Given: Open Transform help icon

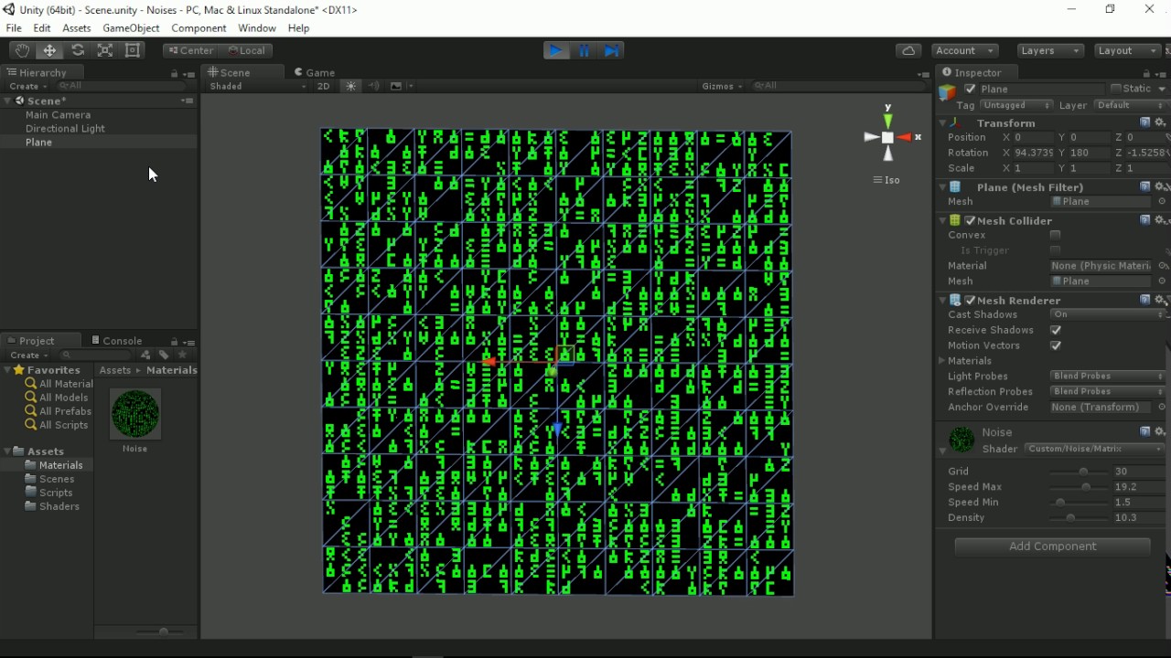Looking at the screenshot, I should (x=1144, y=122).
